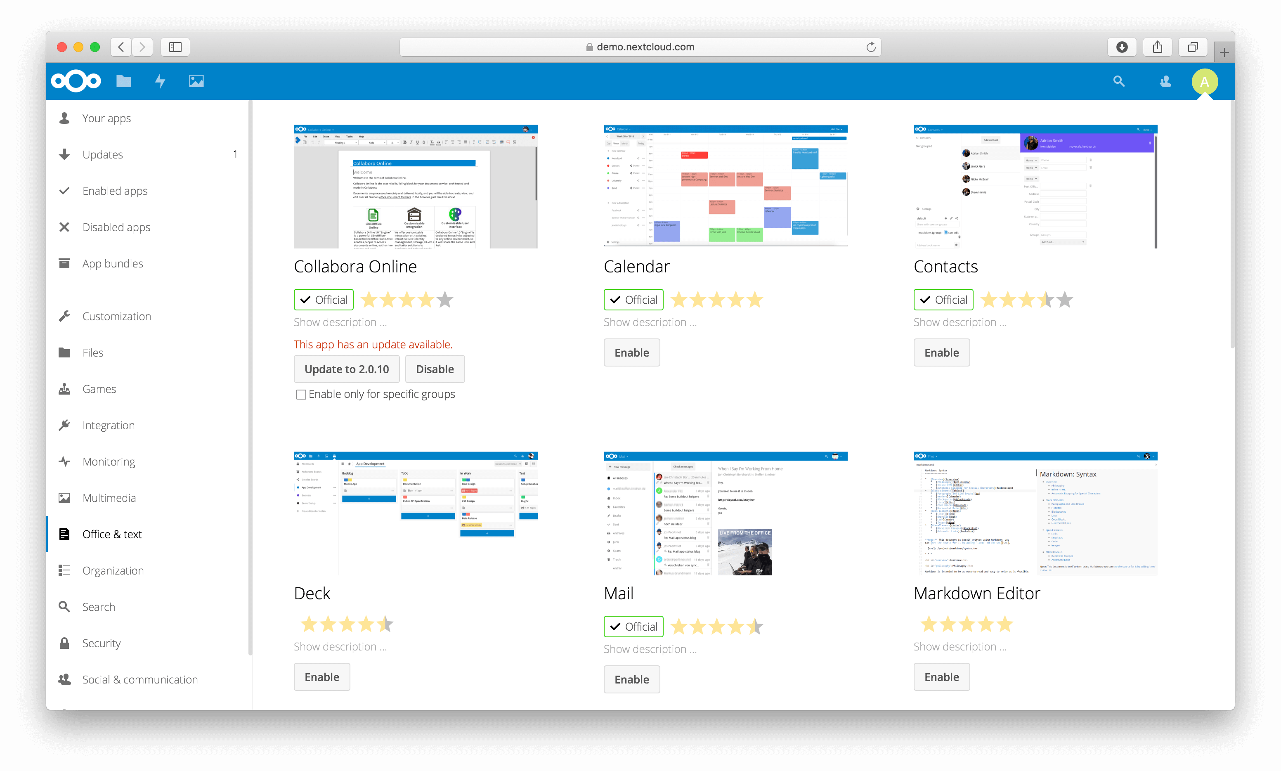Open the Files app folder icon

124,81
